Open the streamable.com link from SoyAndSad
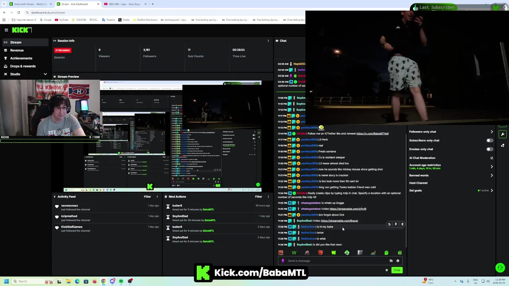509x286 pixels. coord(340,221)
